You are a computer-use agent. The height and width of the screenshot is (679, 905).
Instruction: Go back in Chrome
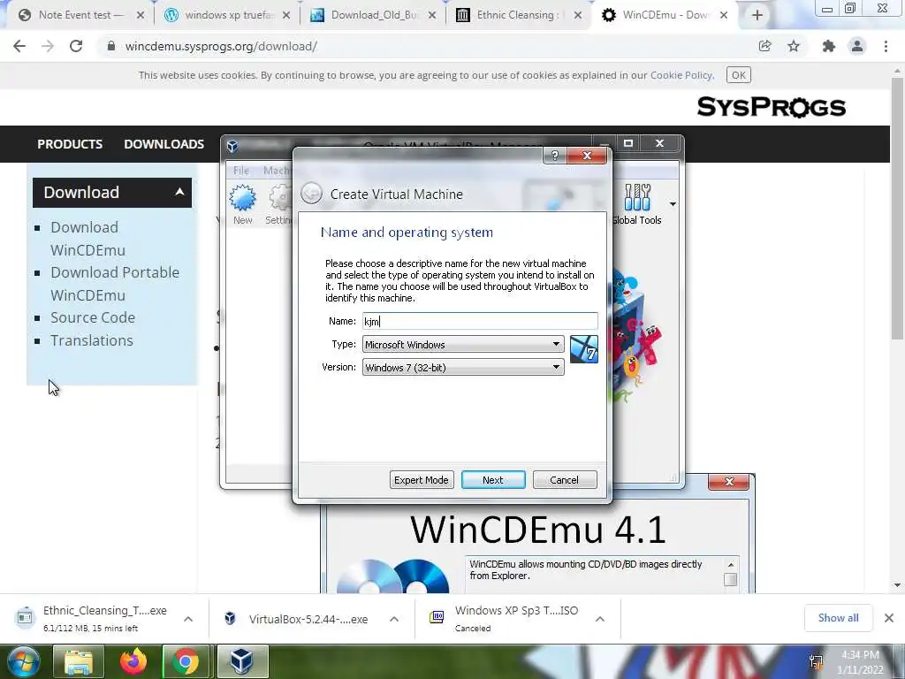19,46
